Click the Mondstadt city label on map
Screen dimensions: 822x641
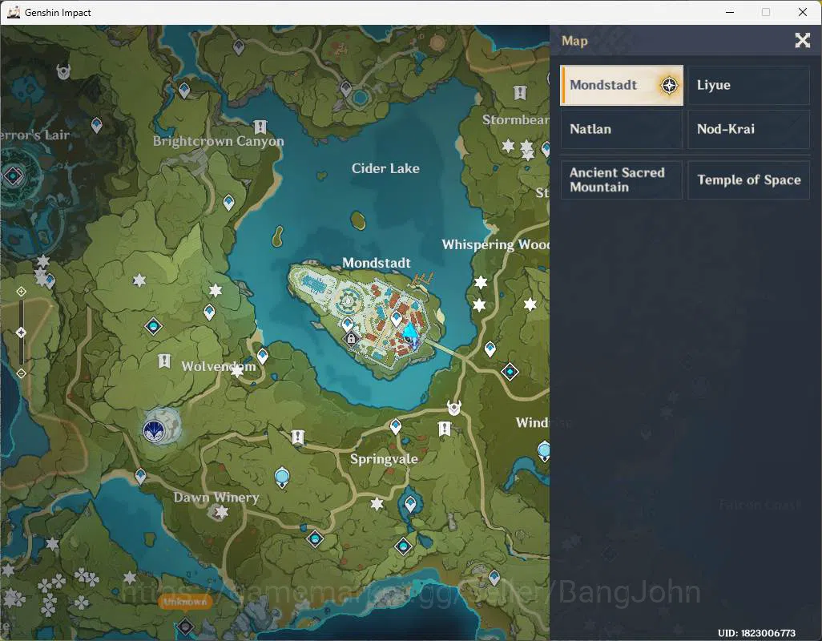tap(376, 263)
